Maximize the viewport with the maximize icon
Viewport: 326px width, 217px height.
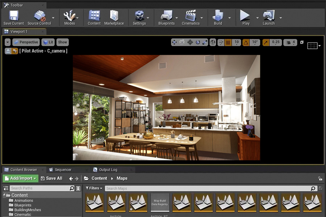click(302, 42)
